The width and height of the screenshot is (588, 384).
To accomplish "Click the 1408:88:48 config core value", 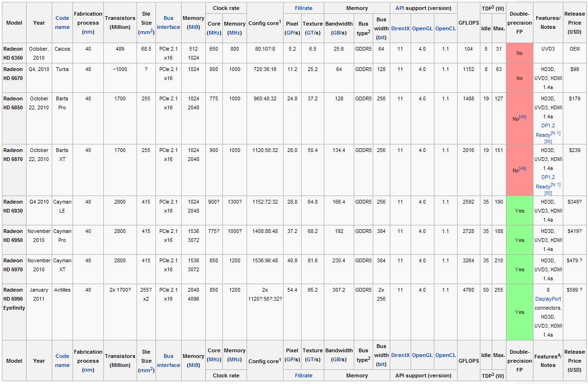I will (265, 232).
